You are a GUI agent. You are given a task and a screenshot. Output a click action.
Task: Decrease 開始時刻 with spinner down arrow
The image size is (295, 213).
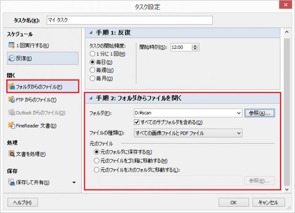click(195, 49)
